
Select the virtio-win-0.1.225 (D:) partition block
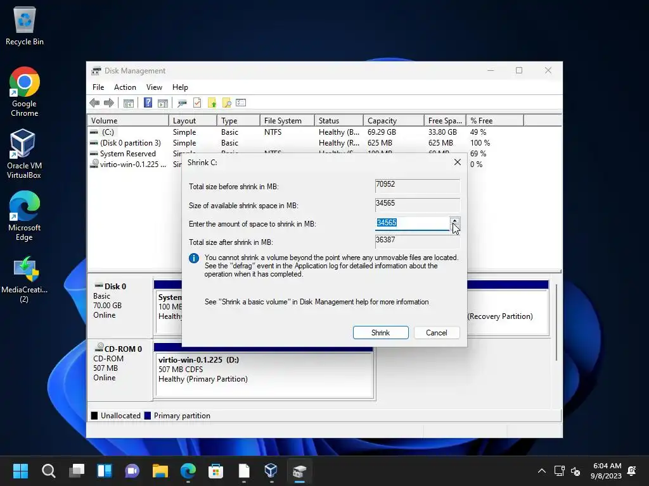[x=264, y=375]
